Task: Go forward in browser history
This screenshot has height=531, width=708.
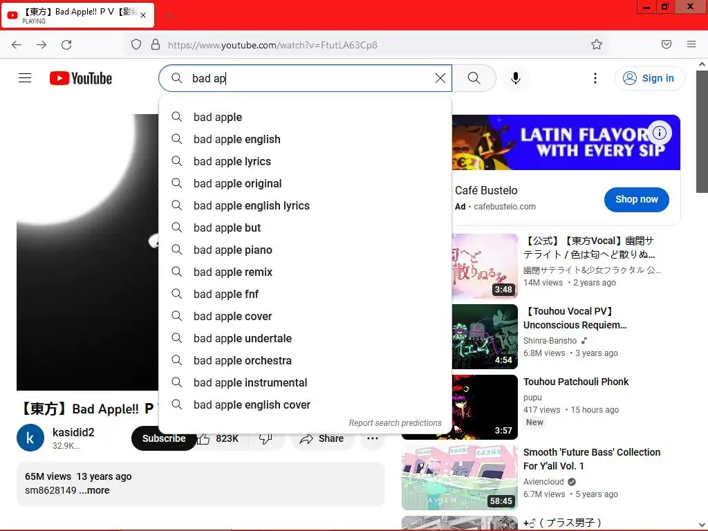Action: point(41,45)
